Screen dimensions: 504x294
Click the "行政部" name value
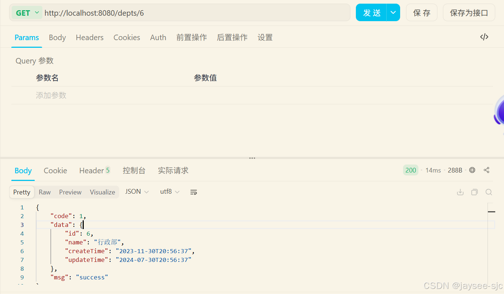coord(108,242)
